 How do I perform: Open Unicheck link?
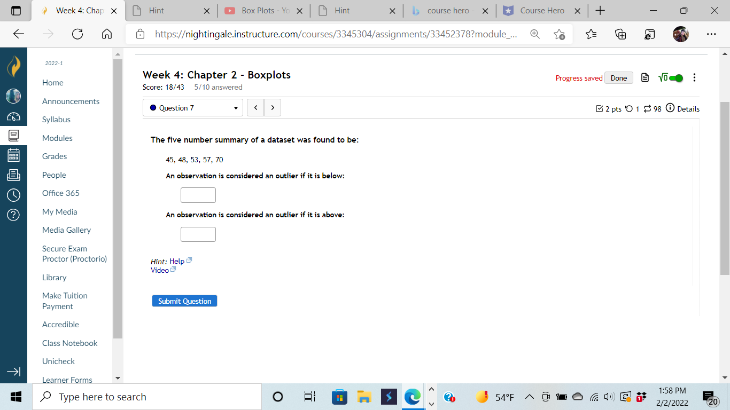point(58,361)
